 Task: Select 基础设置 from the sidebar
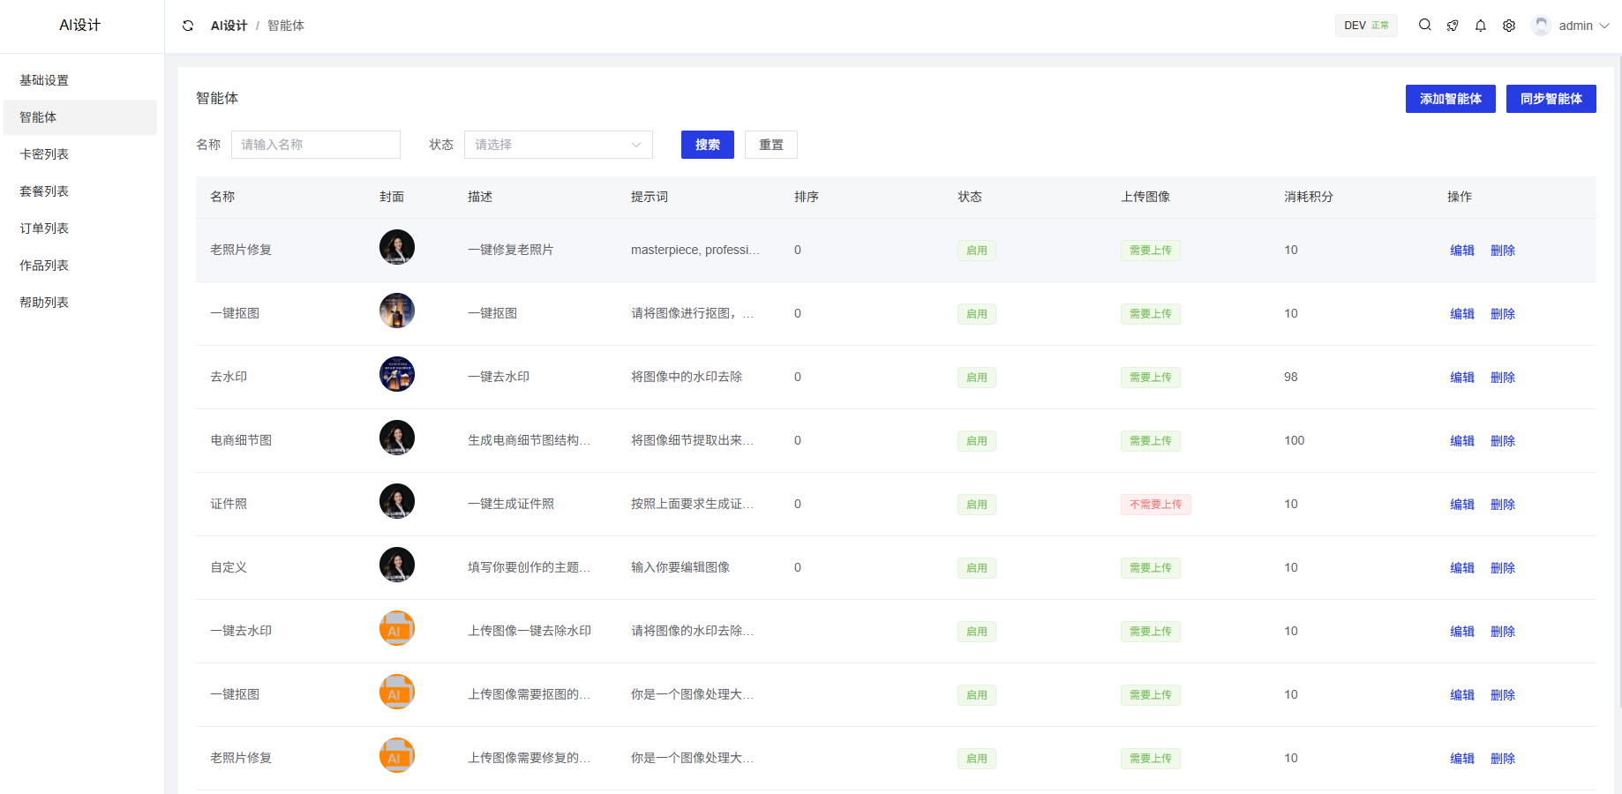click(44, 80)
